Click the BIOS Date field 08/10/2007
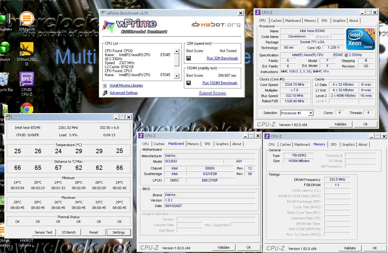388x253 pixels. point(210,206)
